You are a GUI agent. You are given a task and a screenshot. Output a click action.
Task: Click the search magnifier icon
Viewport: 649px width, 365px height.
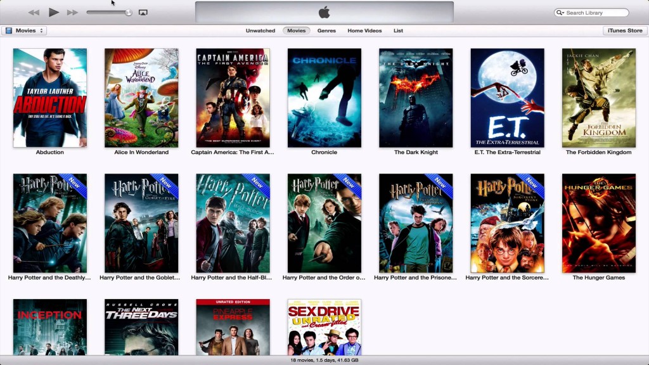pyautogui.click(x=560, y=13)
